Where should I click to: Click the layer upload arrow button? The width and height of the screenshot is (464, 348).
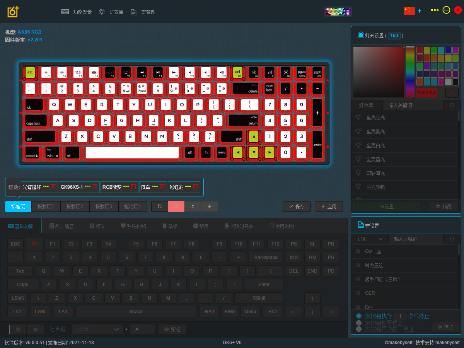pos(193,206)
